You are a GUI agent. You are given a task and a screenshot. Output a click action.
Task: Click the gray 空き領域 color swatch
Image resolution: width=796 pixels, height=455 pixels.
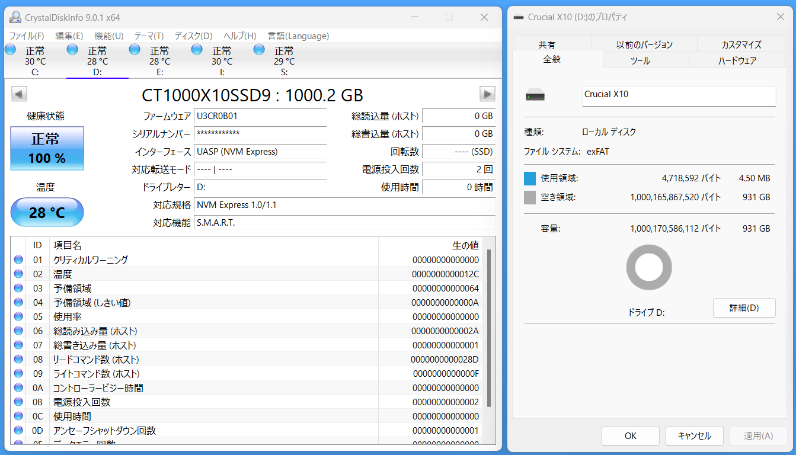(530, 197)
